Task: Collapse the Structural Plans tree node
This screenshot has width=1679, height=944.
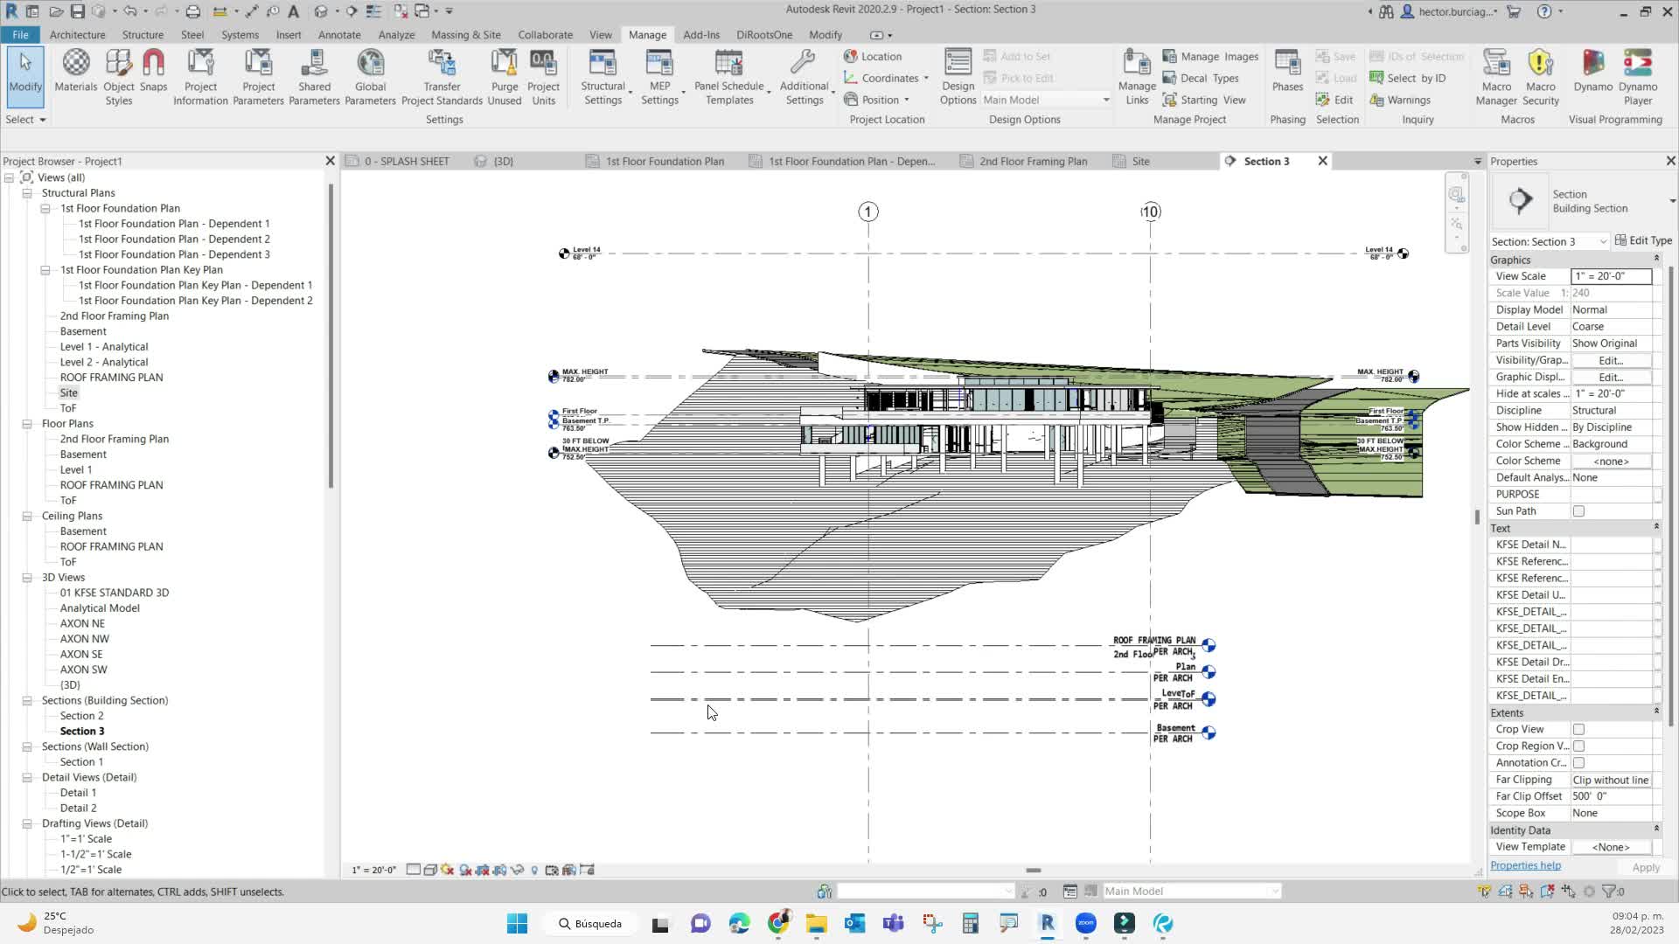Action: (27, 193)
